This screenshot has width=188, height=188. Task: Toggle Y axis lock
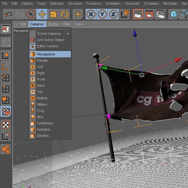click(102, 14)
